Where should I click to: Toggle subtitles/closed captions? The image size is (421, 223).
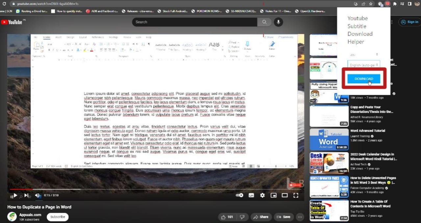click(251, 195)
